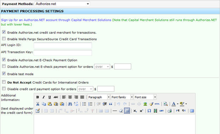Viewport: 220px width, 134px height.
Task: Enable Wells Fargo SecureSource Credit Card Transactions
Action: [4, 38]
